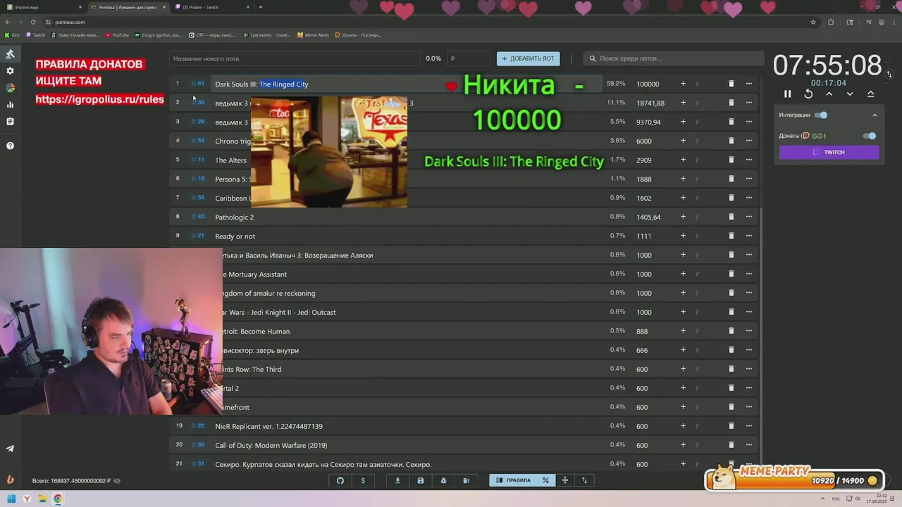This screenshot has width=902, height=507.
Task: Click the purple TWITCH integration button
Action: (x=829, y=152)
